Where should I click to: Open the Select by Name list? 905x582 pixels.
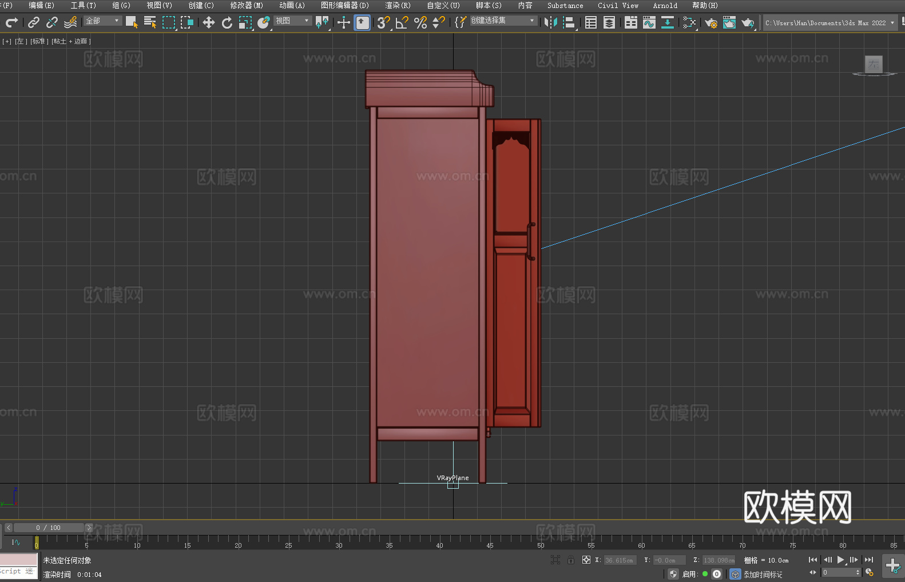(150, 22)
